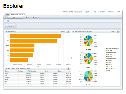Image resolution: width=126 pixels, height=94 pixels.
Task: Click the Save as toolbar button
Action: pyautogui.click(x=36, y=17)
